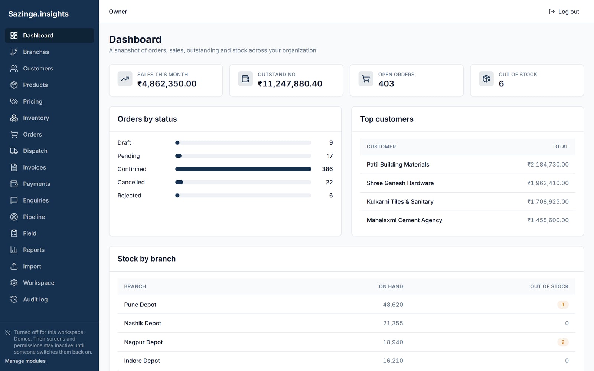The image size is (594, 371).
Task: Select the Workspace gear icon
Action: point(14,283)
